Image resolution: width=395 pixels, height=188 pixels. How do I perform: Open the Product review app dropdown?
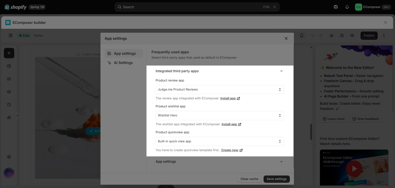[219, 90]
